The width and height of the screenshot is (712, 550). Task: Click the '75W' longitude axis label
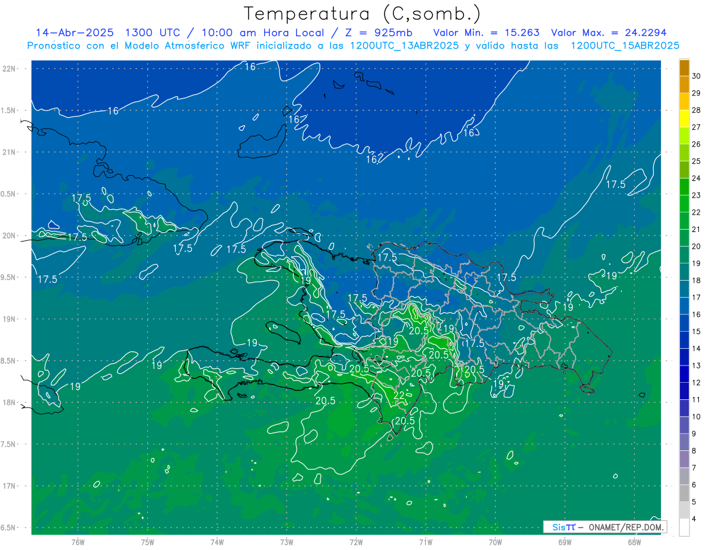(x=147, y=542)
